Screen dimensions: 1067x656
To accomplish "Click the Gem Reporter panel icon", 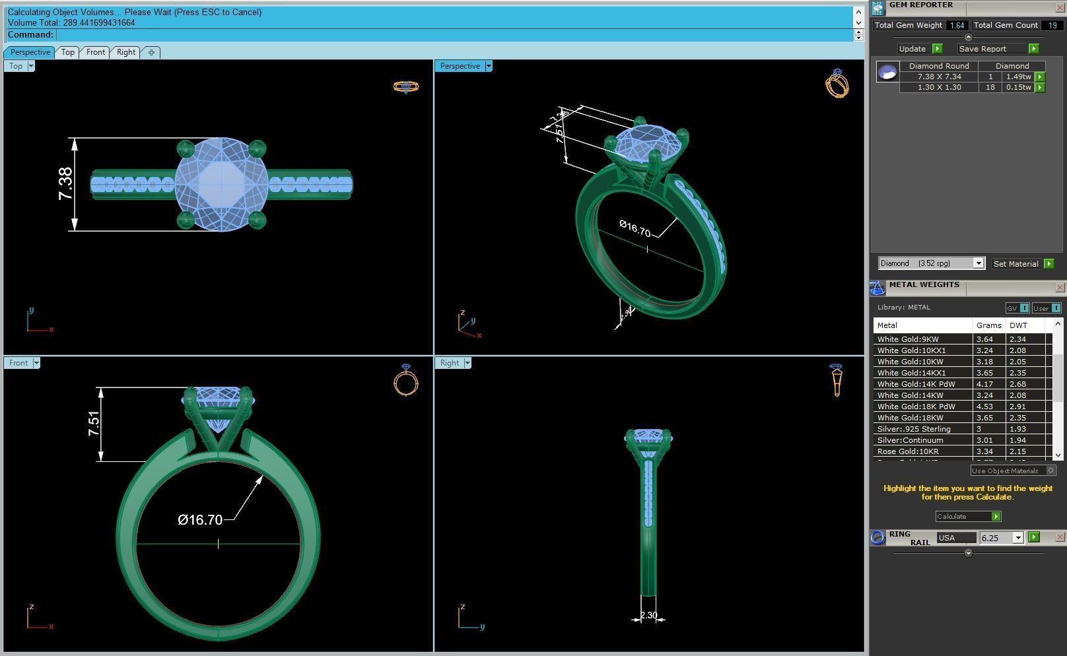I will pyautogui.click(x=878, y=7).
